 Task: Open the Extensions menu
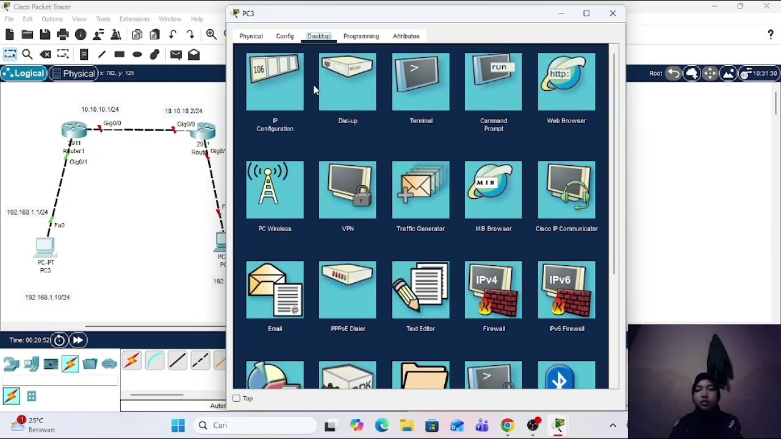(x=134, y=19)
